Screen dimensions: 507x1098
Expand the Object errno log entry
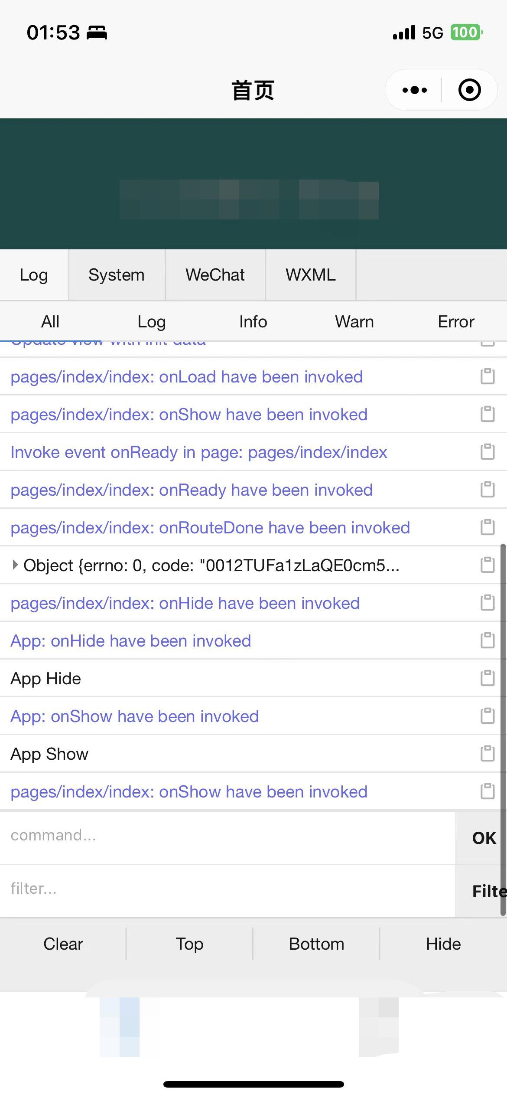click(x=15, y=565)
